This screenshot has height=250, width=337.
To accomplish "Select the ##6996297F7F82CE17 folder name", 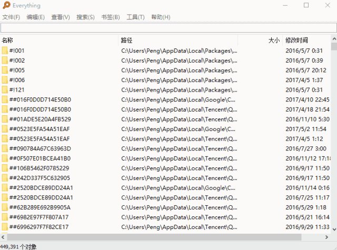I will coord(39,227).
